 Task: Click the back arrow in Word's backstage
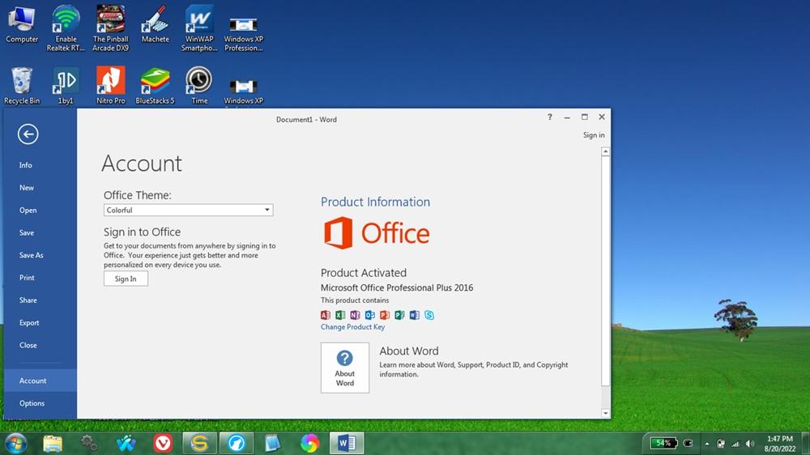point(28,134)
